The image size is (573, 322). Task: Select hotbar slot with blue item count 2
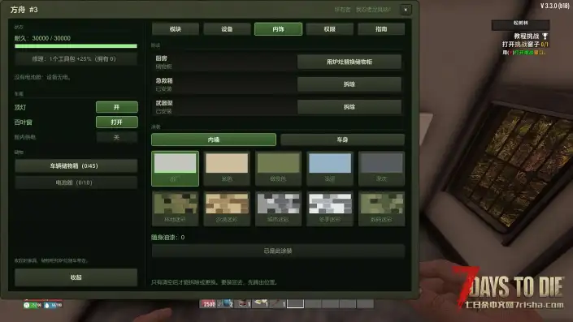225,303
